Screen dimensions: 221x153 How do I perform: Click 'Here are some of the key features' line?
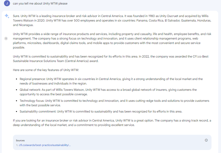click(x=46, y=70)
